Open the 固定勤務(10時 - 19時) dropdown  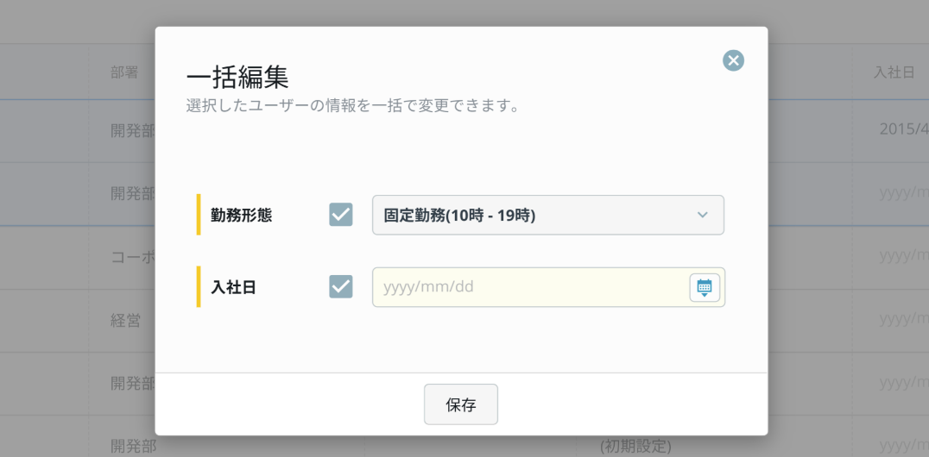click(548, 215)
